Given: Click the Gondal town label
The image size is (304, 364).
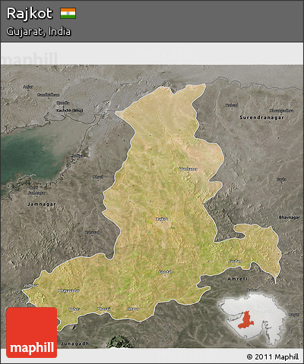Looking at the screenshot, I should pyautogui.click(x=165, y=272).
